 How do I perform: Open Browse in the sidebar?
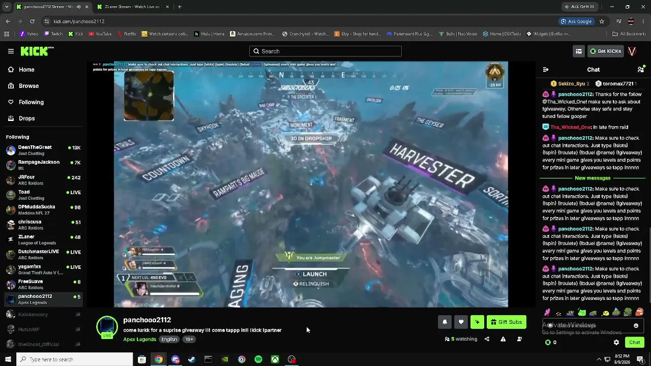coord(28,86)
